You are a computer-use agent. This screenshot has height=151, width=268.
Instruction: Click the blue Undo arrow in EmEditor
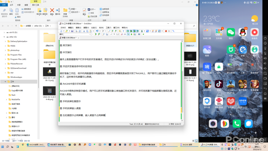click(97, 31)
